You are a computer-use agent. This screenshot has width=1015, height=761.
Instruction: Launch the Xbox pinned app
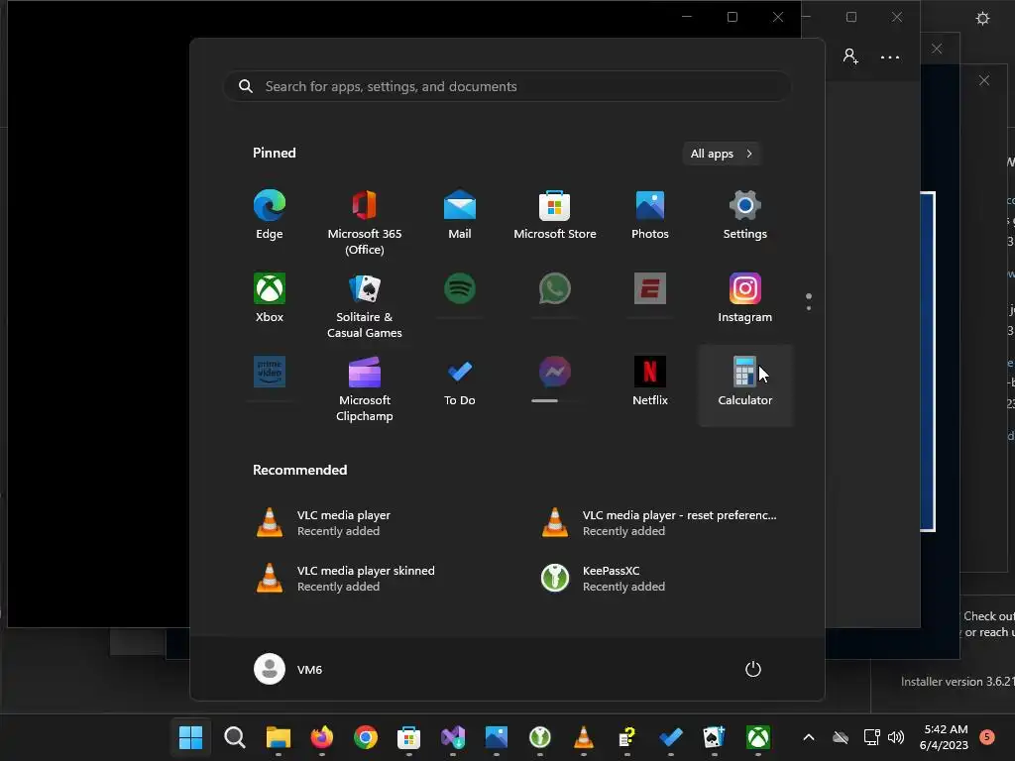pos(270,298)
